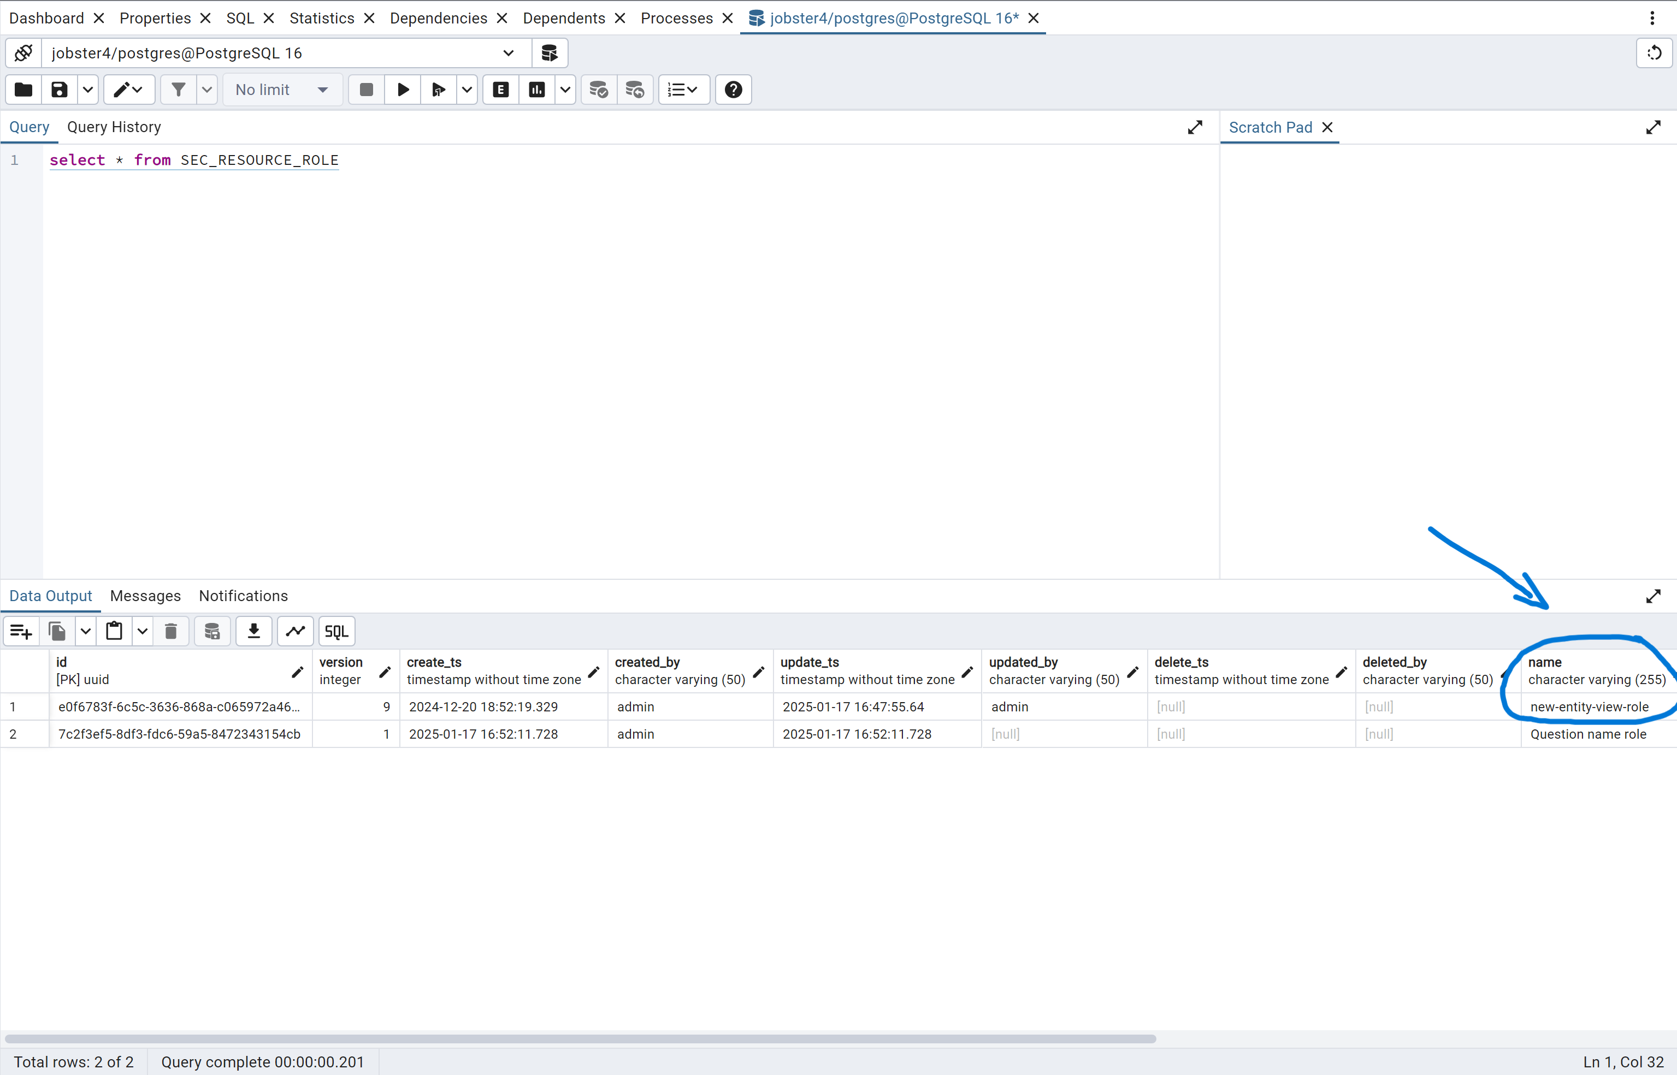Switch to the Dashboard tab
Screen dimensions: 1677x1075
[x=46, y=18]
